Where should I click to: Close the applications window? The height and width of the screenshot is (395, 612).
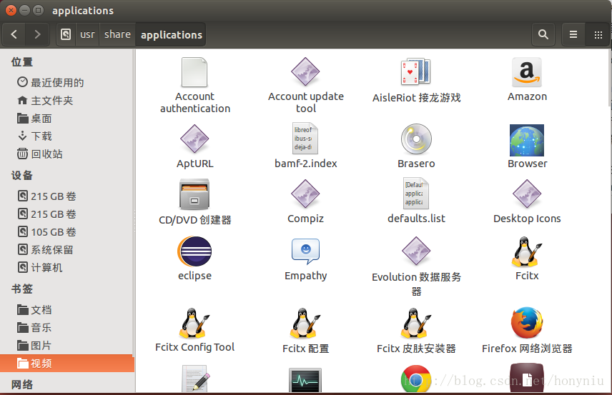pos(11,11)
